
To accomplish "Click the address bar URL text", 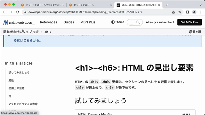I will click(85, 12).
